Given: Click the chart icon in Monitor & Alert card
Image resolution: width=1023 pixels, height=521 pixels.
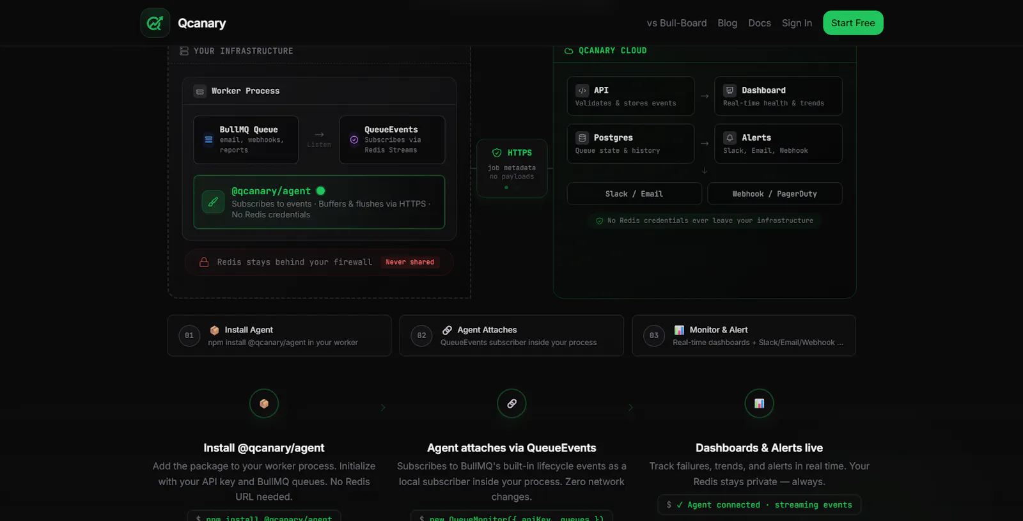Looking at the screenshot, I should point(679,330).
